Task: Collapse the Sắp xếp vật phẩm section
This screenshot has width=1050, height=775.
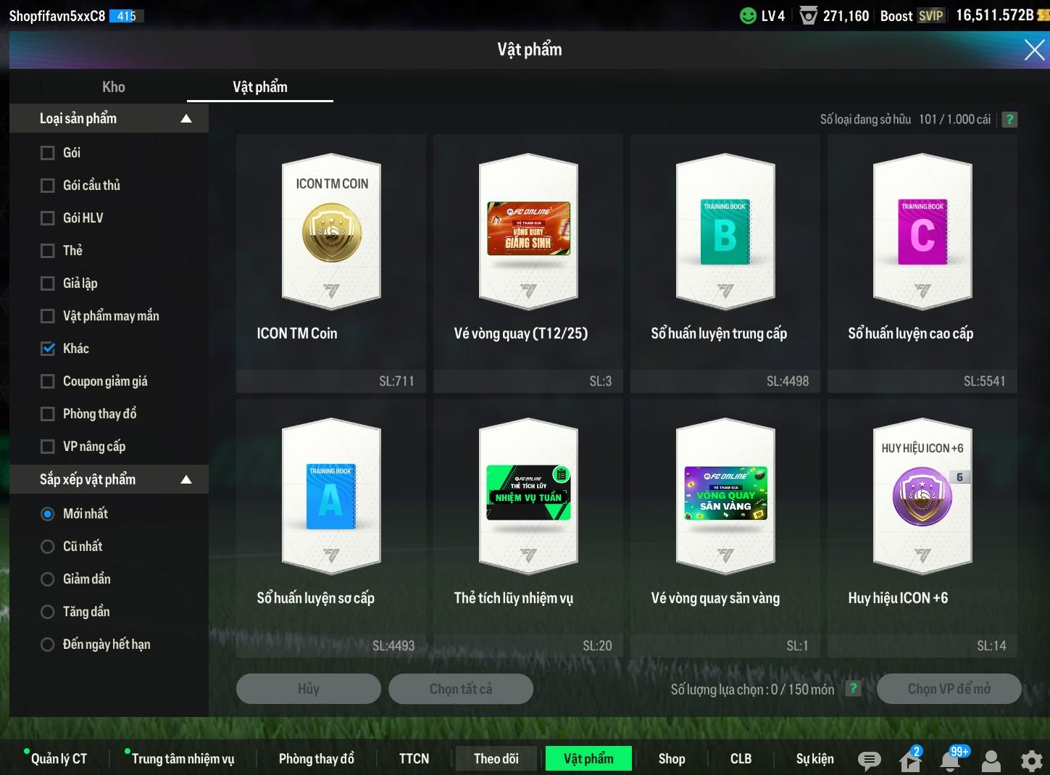Action: click(x=186, y=480)
